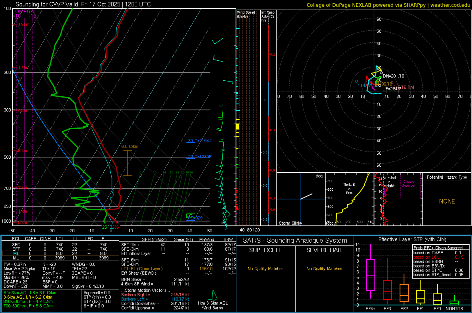
Task: Click the Inf. Temp. Adv. header
Action: click(x=268, y=16)
